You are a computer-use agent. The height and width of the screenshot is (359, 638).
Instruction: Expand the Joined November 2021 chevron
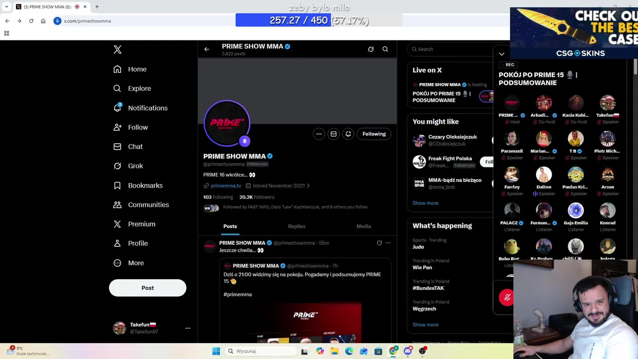308,185
